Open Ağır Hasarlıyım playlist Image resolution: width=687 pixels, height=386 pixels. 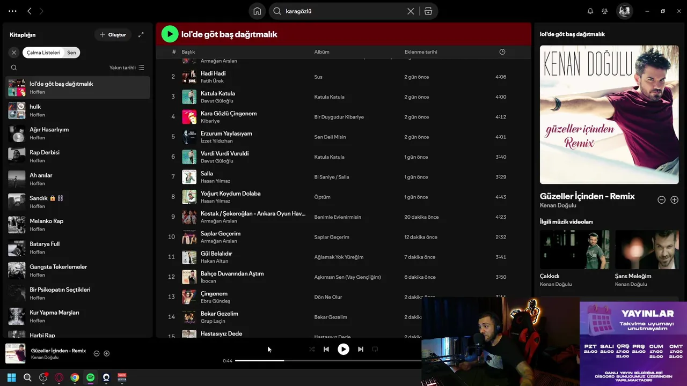click(78, 133)
